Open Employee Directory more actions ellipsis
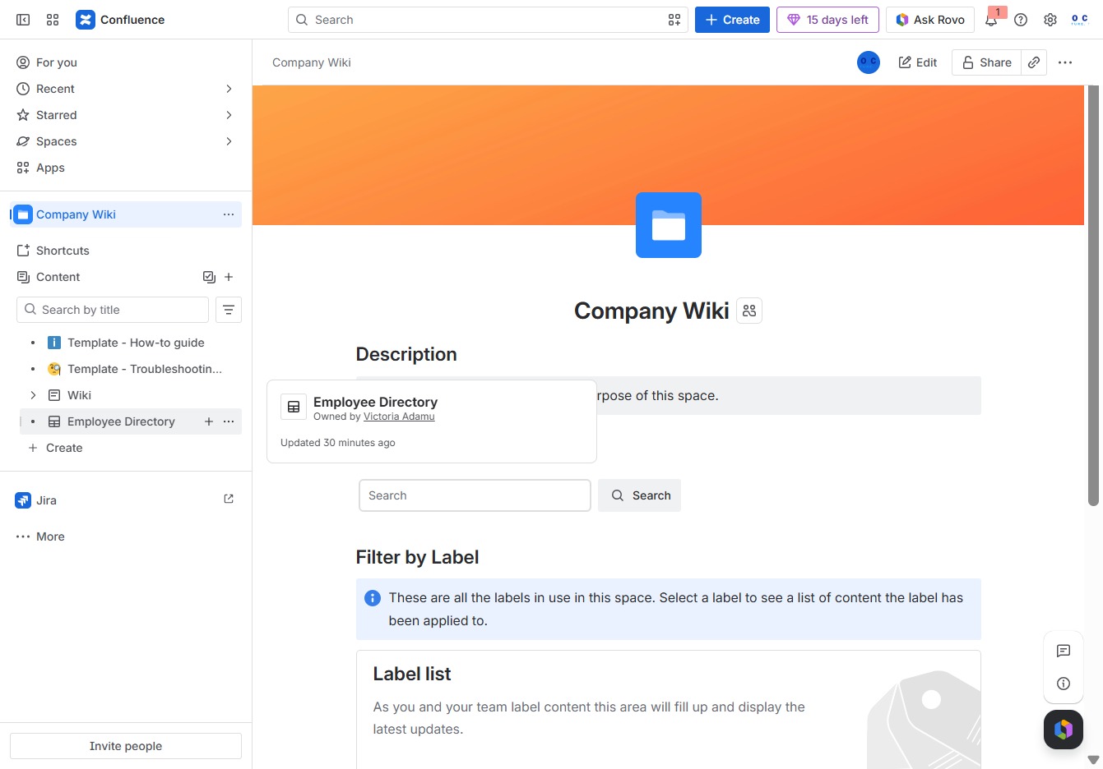The width and height of the screenshot is (1103, 769). tap(229, 421)
